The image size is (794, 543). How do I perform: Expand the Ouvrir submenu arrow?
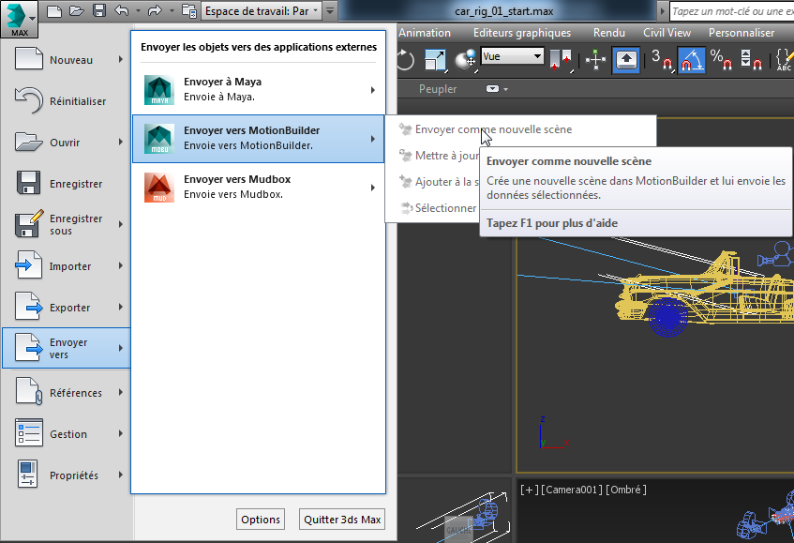coord(121,142)
